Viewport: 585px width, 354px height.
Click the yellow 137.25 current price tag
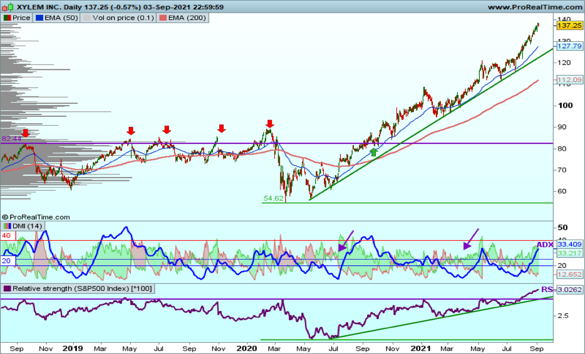click(x=570, y=26)
